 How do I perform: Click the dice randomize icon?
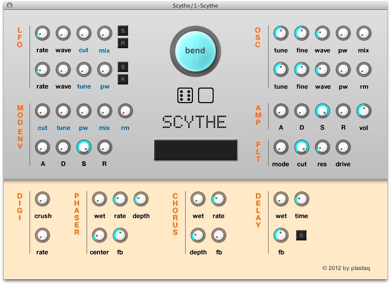coord(185,95)
